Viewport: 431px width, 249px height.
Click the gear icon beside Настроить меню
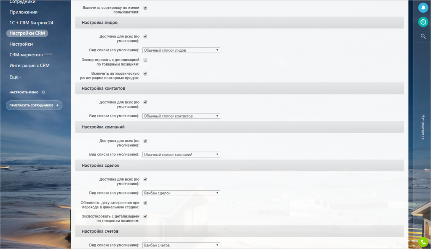click(x=43, y=92)
